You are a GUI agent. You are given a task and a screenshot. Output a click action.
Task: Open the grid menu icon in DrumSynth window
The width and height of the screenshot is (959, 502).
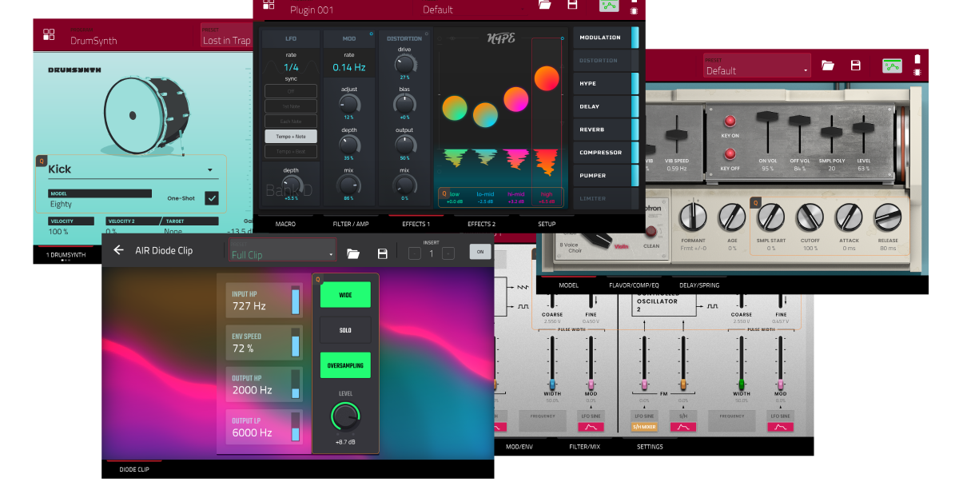(50, 35)
